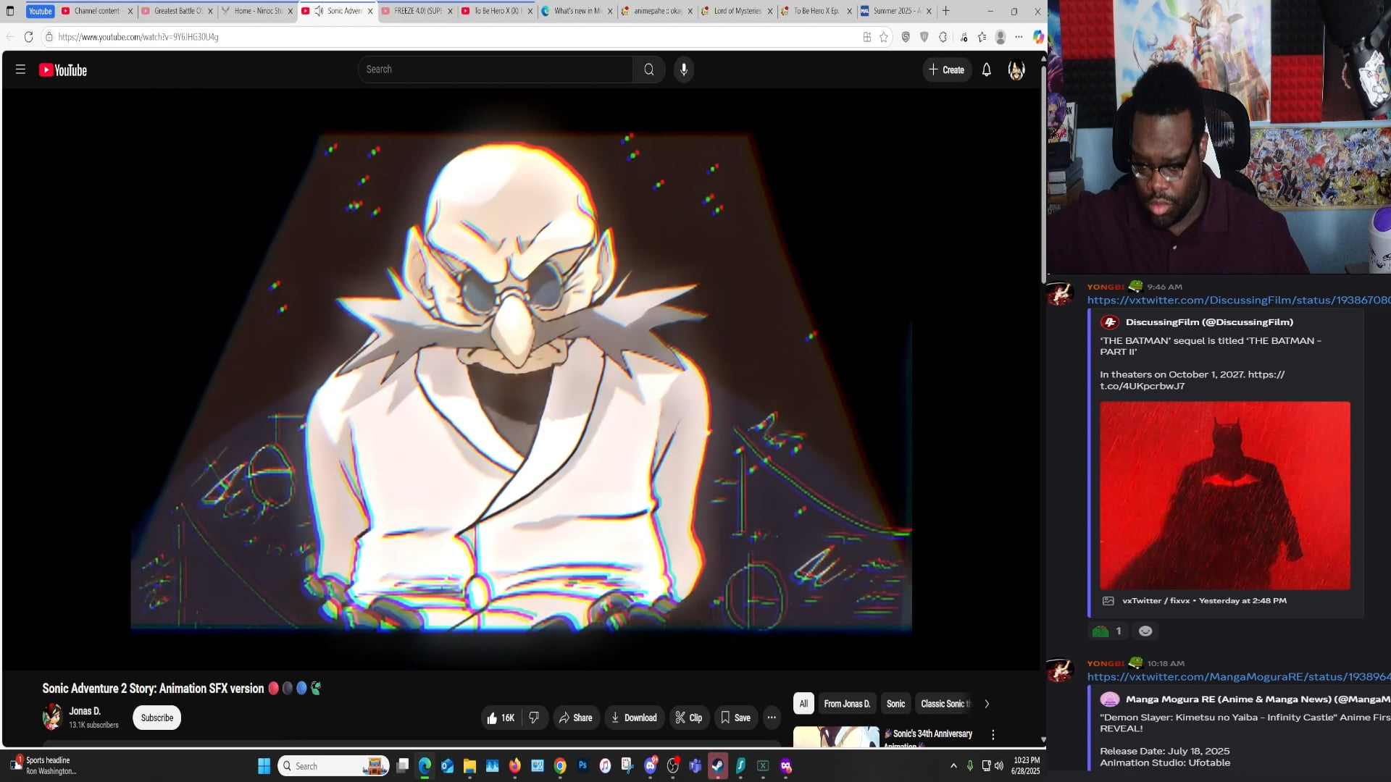Download the video
The width and height of the screenshot is (1391, 782).
pyautogui.click(x=635, y=718)
